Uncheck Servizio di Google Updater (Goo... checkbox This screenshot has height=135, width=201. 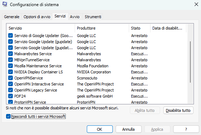(x=11, y=36)
